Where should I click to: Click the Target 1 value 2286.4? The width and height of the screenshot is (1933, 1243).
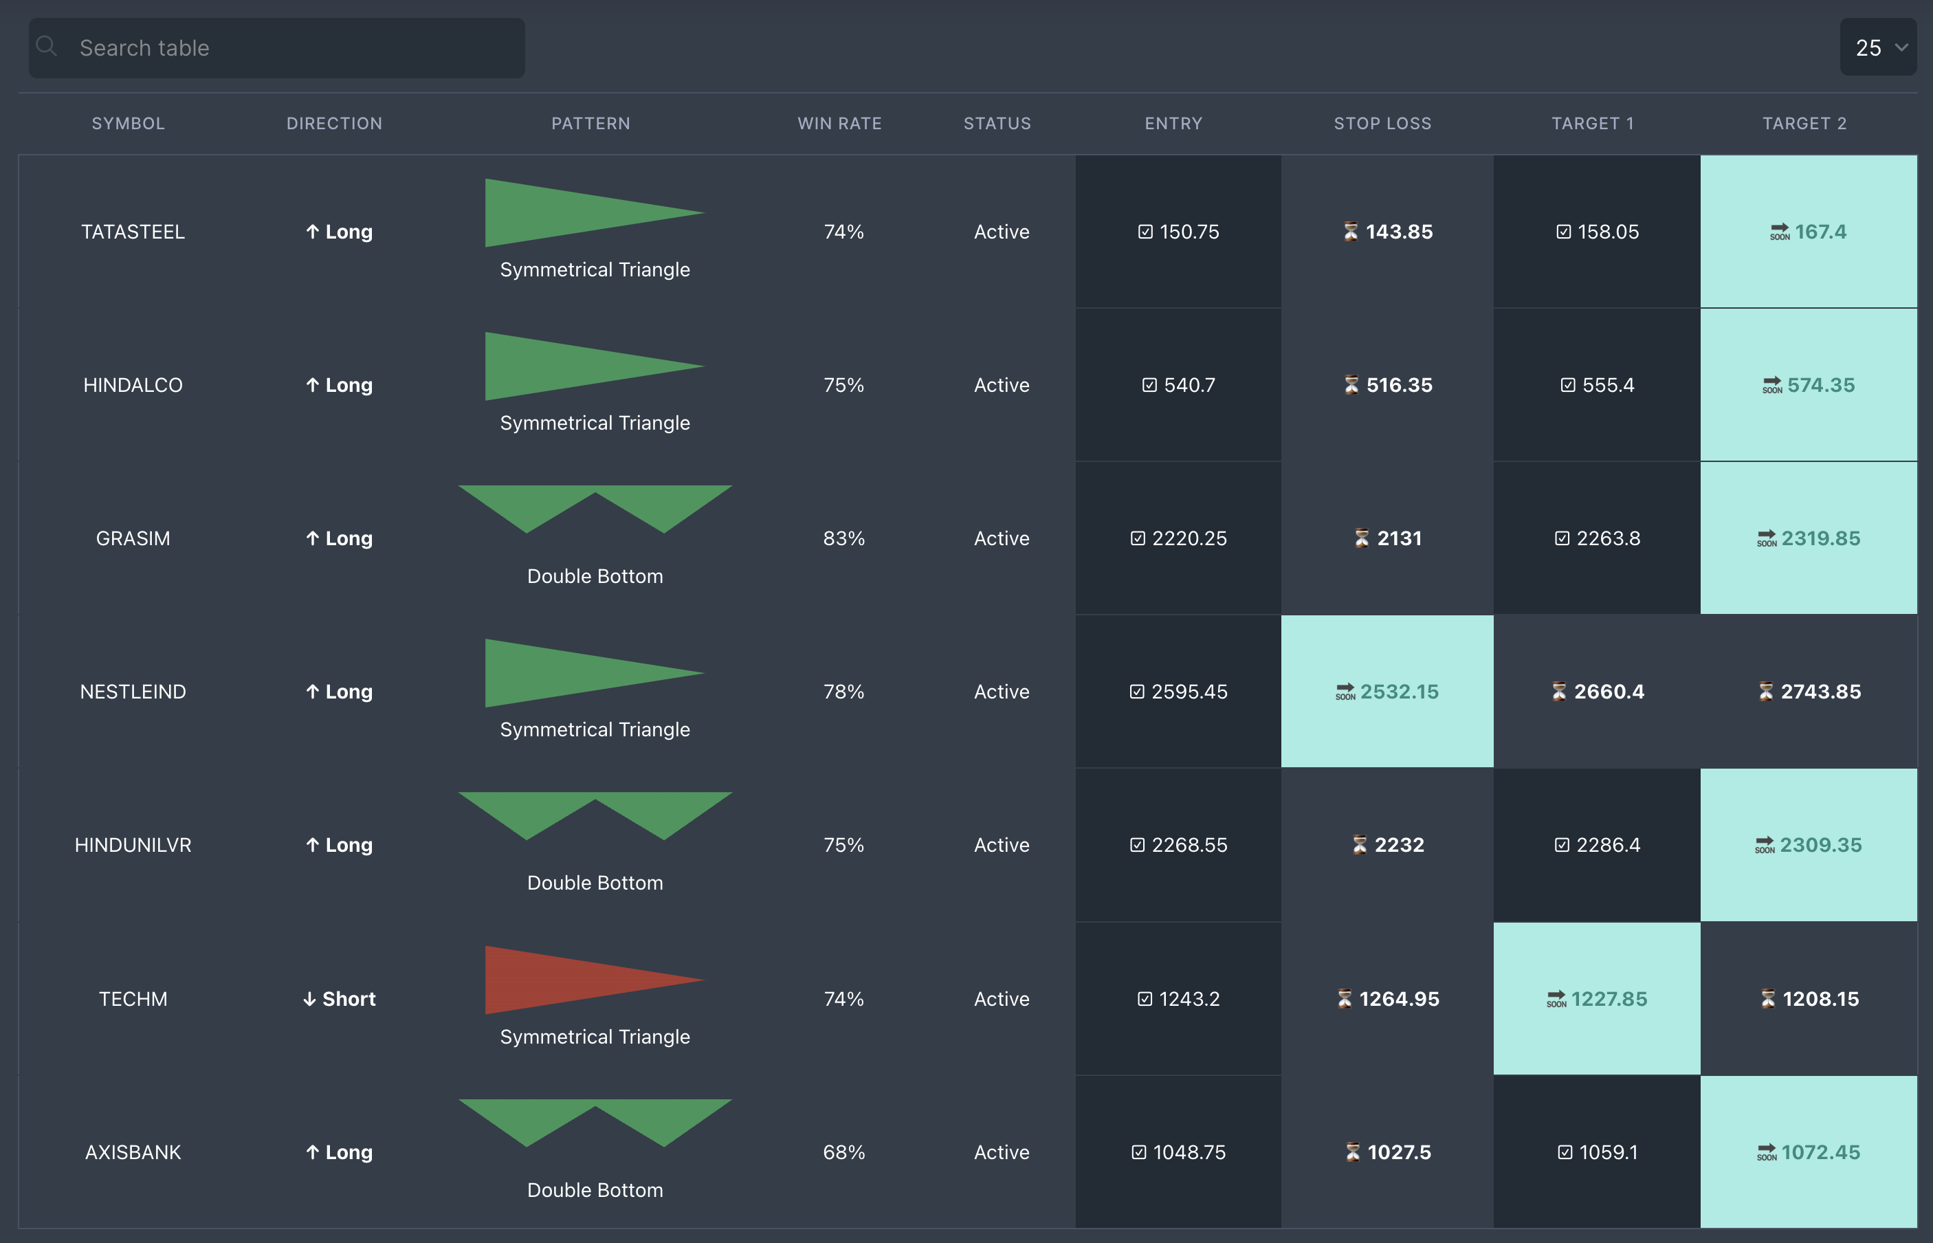pyautogui.click(x=1608, y=845)
